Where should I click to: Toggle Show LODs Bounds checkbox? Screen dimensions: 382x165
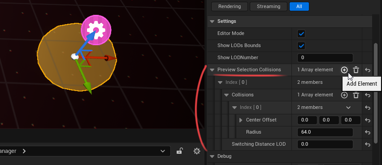coord(301,46)
